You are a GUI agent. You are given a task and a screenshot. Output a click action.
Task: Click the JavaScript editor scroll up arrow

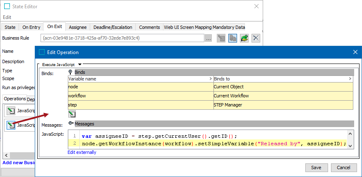[x=350, y=134]
